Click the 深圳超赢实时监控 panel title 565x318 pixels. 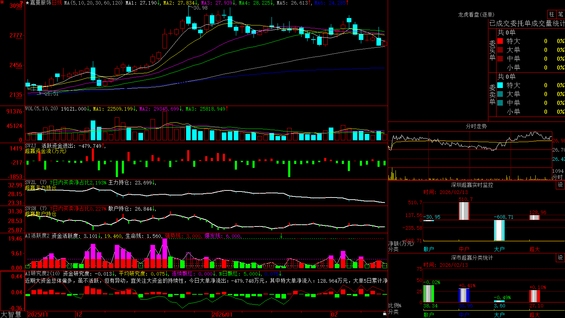(x=472, y=185)
